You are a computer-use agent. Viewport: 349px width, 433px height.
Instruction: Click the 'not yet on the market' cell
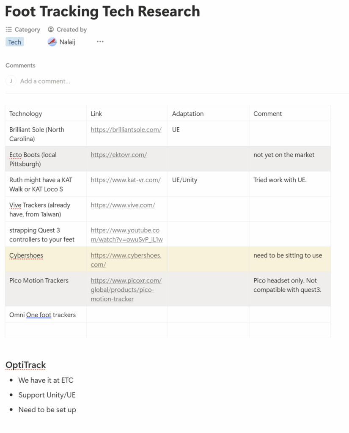click(284, 155)
